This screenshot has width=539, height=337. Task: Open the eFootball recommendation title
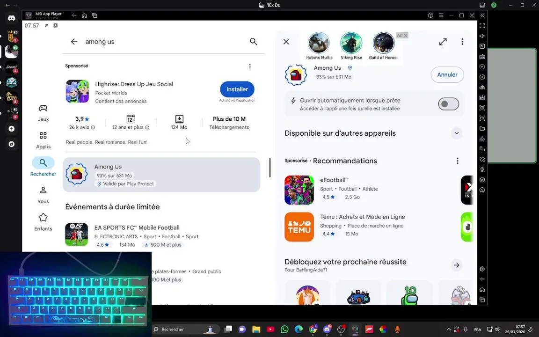point(334,180)
